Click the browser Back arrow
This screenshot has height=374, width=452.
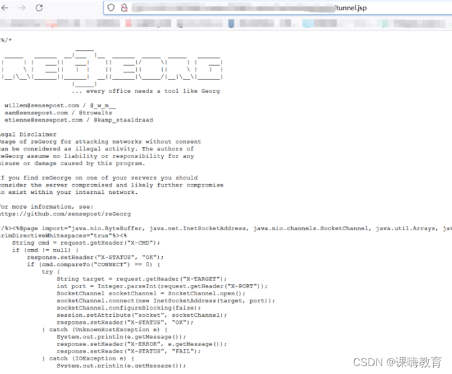coord(5,8)
